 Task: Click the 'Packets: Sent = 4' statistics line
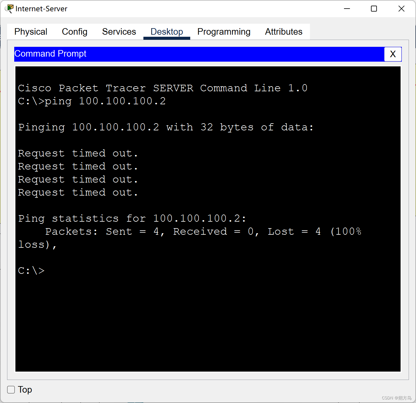click(203, 231)
